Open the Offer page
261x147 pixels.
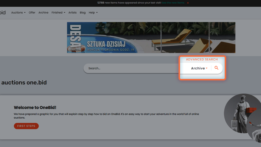coord(32,13)
